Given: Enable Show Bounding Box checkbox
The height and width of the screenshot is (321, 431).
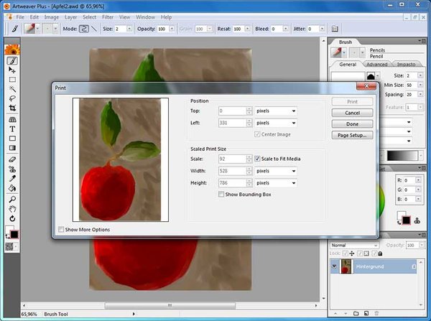Looking at the screenshot, I should [221, 194].
